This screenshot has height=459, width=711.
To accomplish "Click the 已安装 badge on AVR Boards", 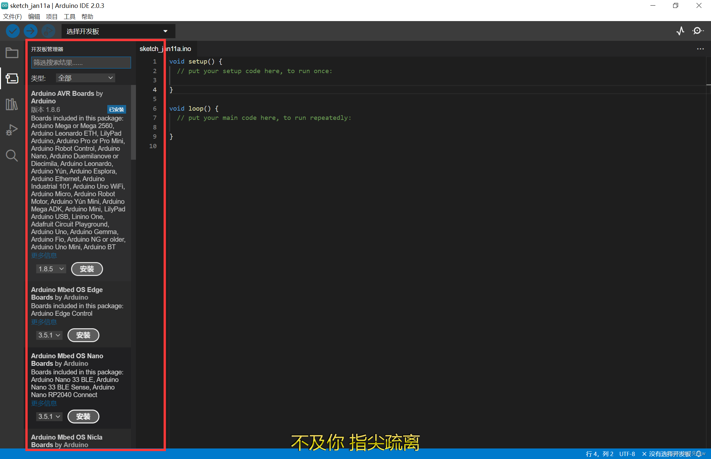I will click(x=117, y=110).
